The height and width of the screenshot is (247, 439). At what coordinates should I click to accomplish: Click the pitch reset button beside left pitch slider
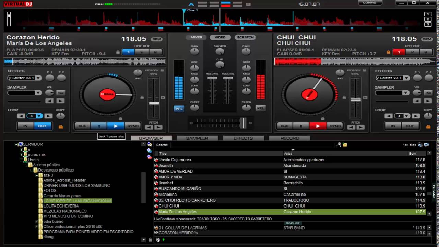pyautogui.click(x=163, y=97)
